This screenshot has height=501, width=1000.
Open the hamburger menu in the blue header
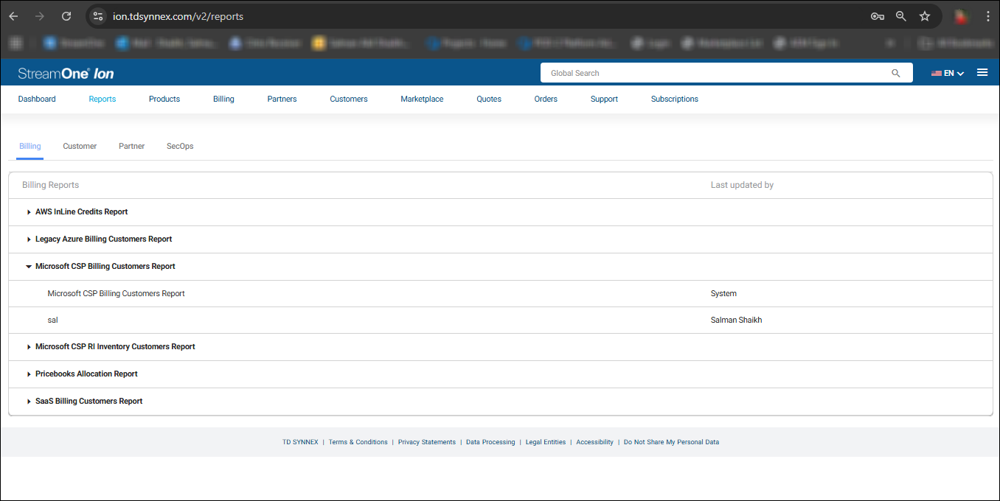click(982, 72)
